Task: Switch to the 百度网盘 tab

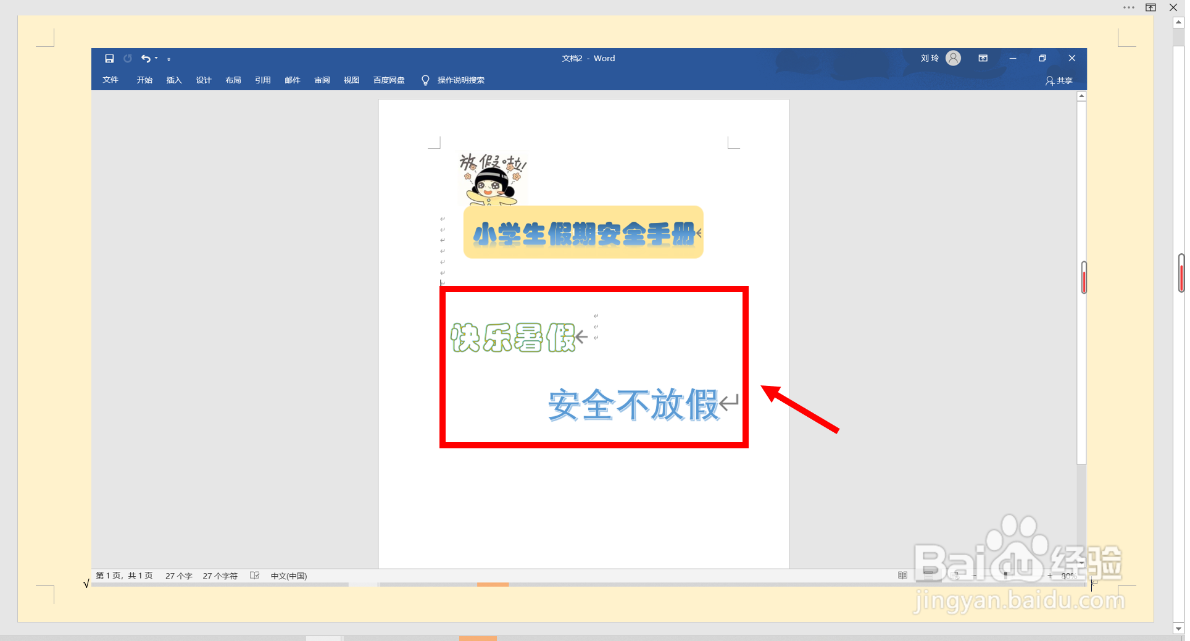Action: [x=388, y=80]
